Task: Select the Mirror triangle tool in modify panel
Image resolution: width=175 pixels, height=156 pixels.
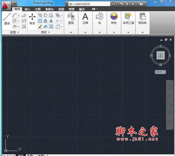Action: coord(51,21)
